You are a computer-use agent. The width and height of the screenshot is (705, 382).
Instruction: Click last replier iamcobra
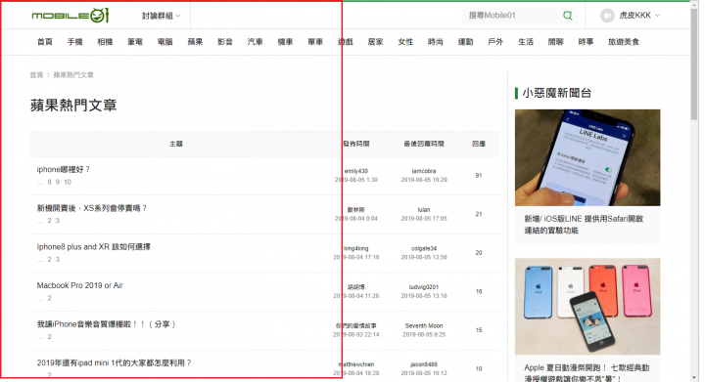tap(424, 171)
